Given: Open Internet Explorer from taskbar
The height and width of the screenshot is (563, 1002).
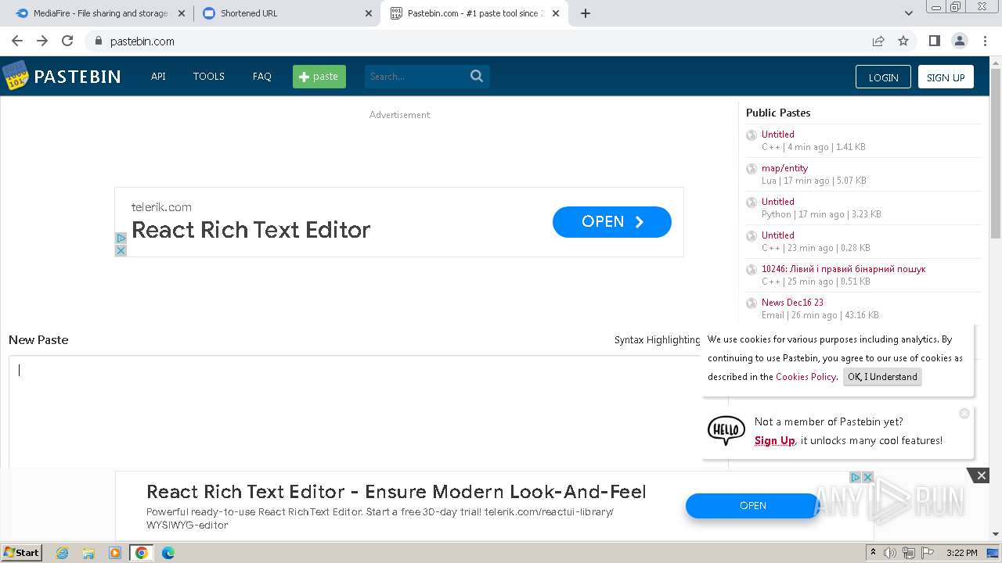Looking at the screenshot, I should [62, 553].
